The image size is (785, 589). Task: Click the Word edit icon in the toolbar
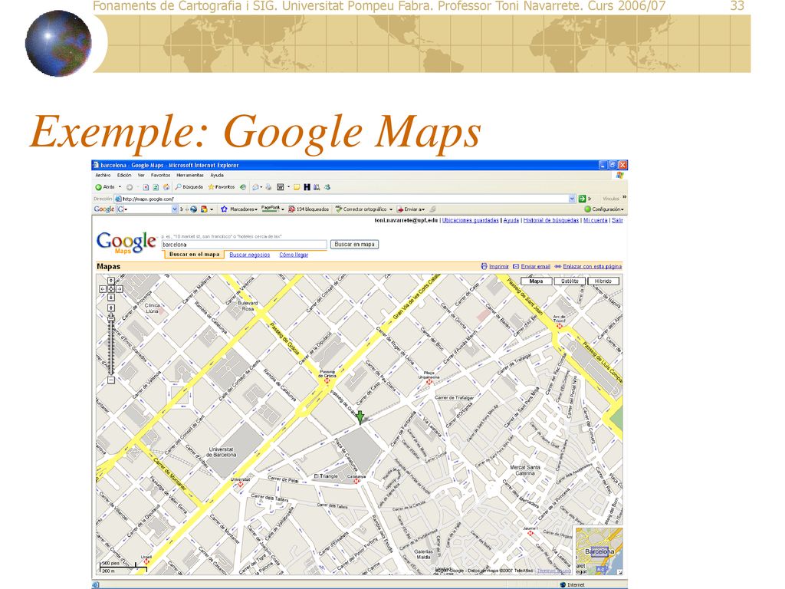281,187
